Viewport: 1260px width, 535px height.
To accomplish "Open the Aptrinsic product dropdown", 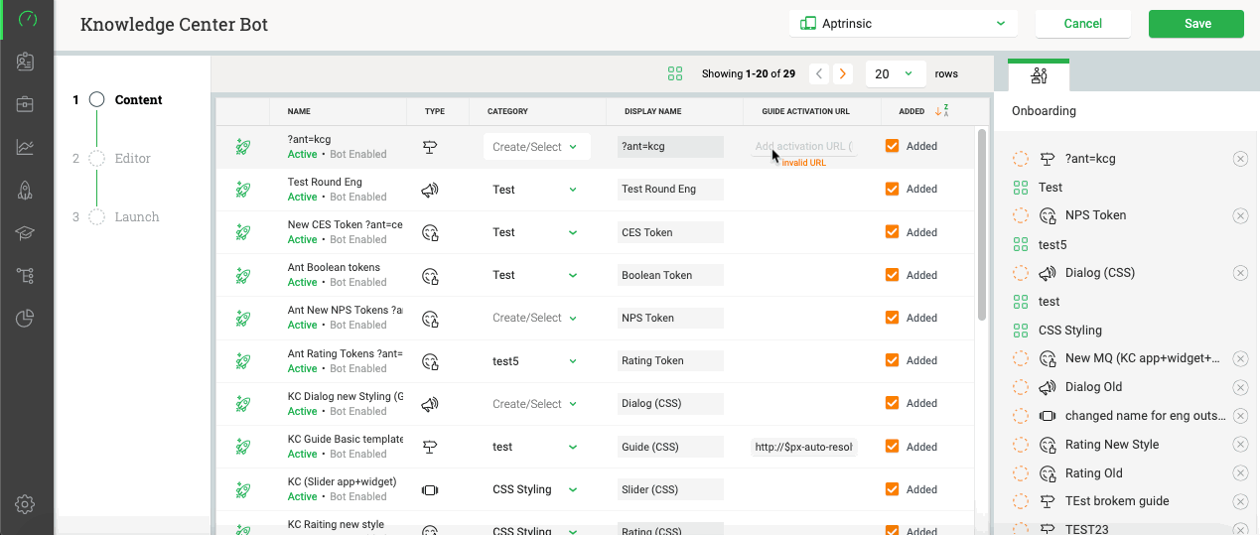I will pos(904,23).
